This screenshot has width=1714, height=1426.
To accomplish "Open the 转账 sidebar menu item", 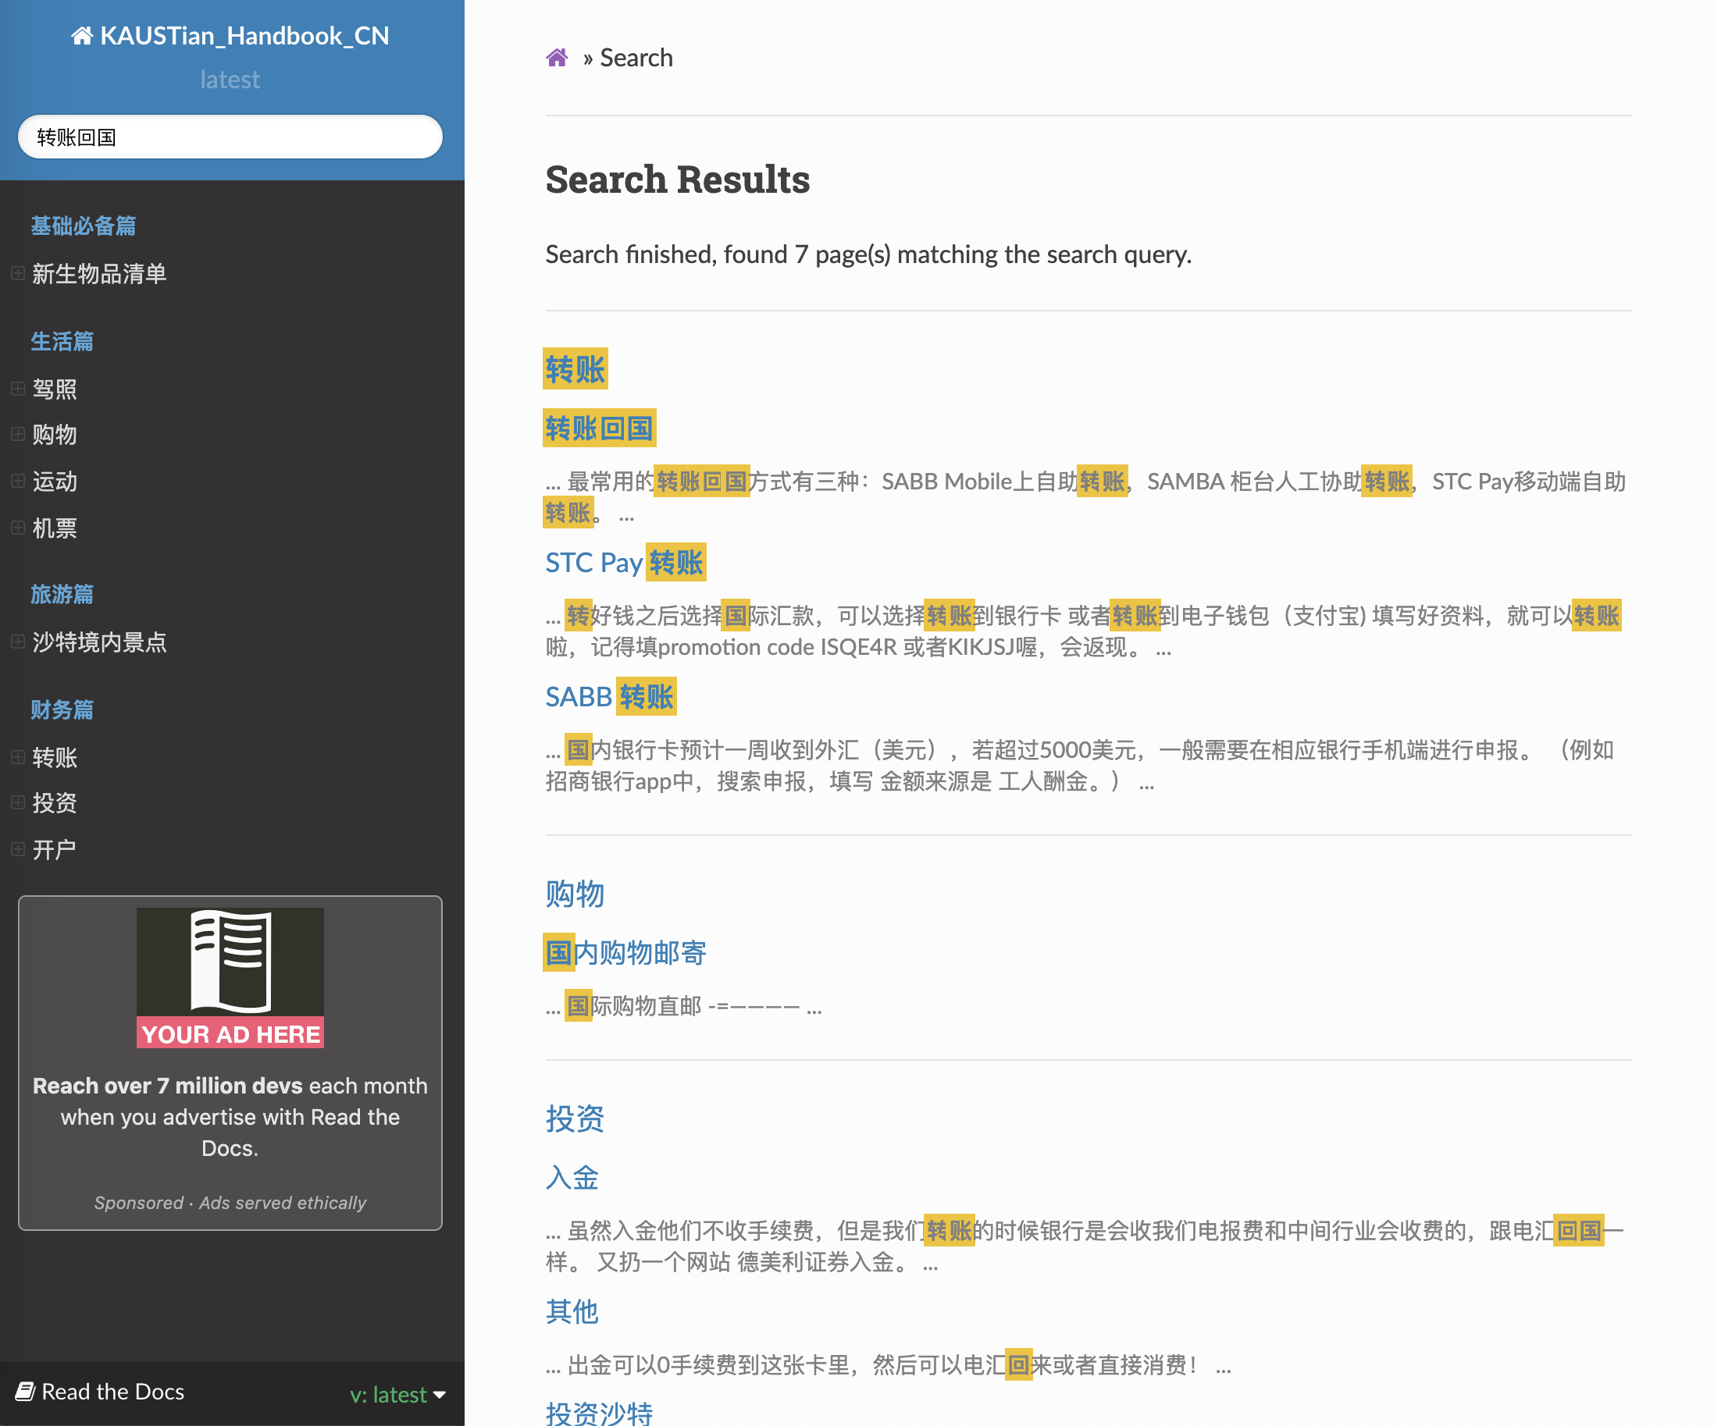I will (x=55, y=758).
